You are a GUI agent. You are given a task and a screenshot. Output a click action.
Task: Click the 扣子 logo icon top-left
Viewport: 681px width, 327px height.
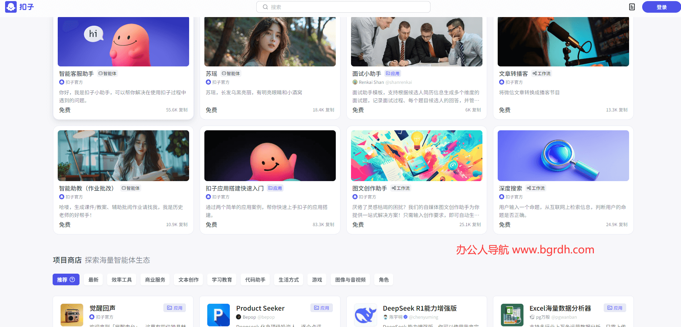(10, 7)
